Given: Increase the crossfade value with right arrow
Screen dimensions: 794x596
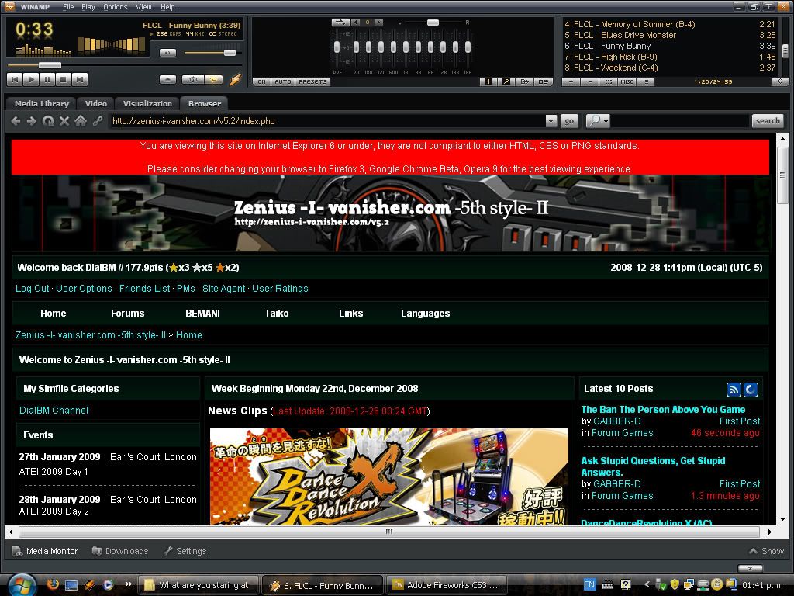Looking at the screenshot, I should pyautogui.click(x=378, y=23).
